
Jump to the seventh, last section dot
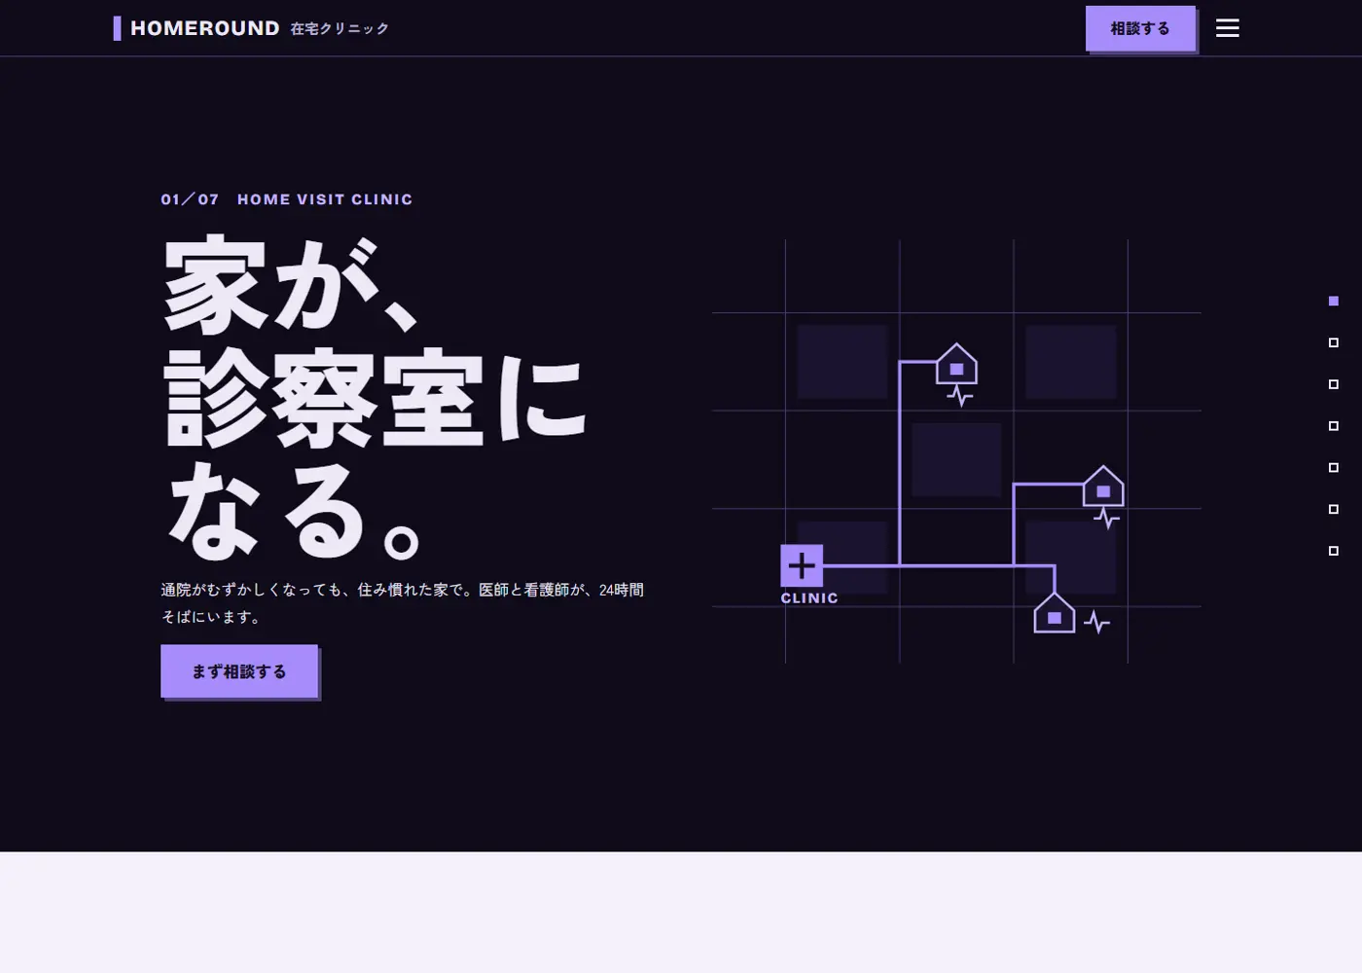click(x=1334, y=551)
